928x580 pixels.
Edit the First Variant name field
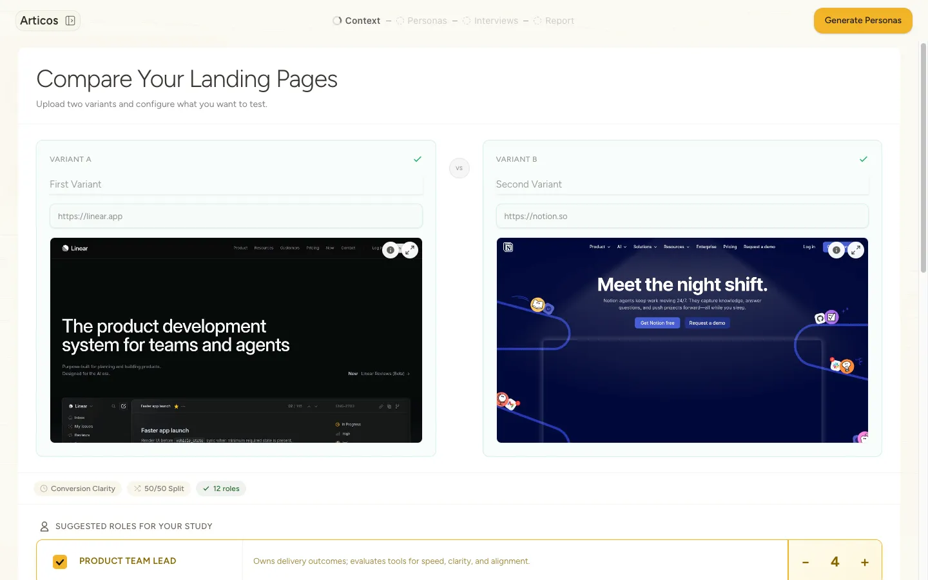point(236,184)
